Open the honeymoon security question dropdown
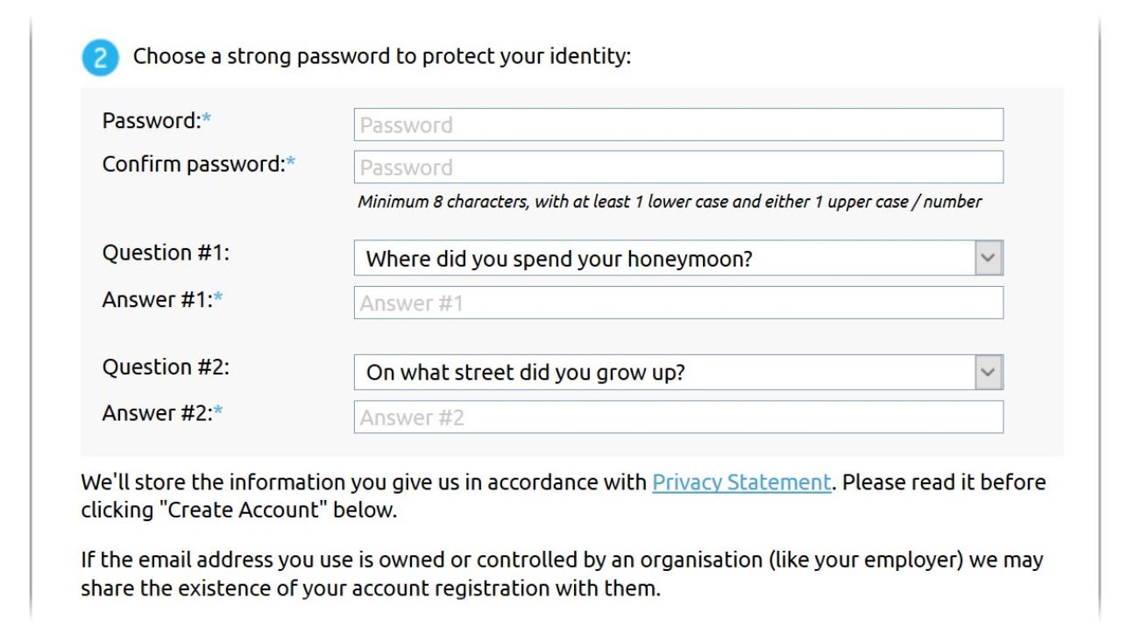The width and height of the screenshot is (1127, 635). [x=678, y=259]
